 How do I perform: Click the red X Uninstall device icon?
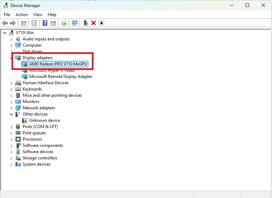click(x=94, y=23)
